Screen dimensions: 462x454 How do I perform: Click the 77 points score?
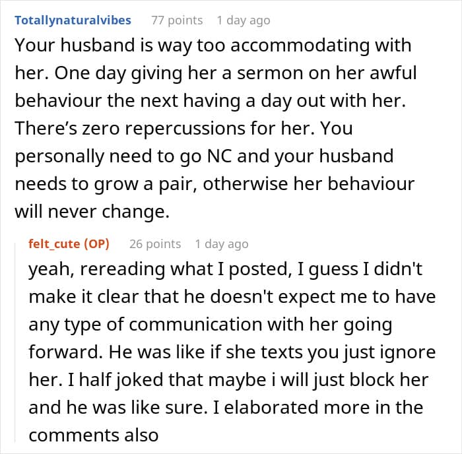tap(177, 20)
